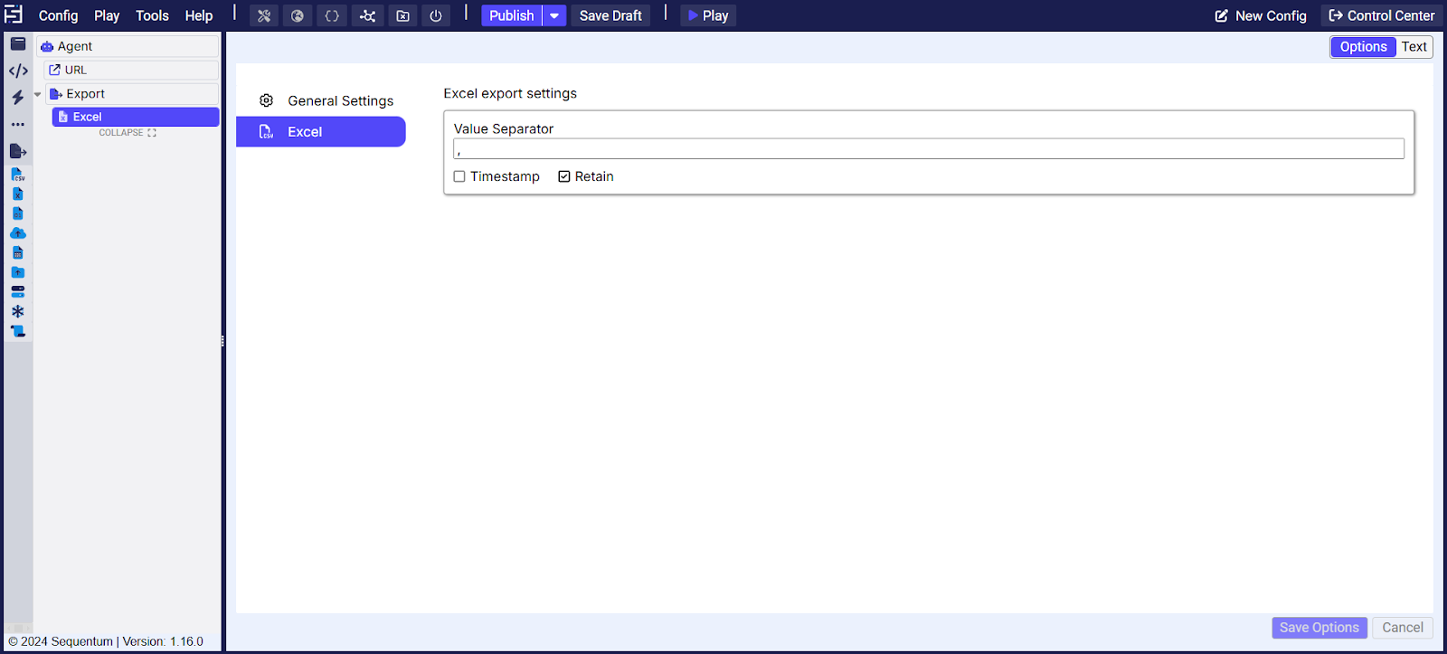The height and width of the screenshot is (654, 1447).
Task: Click the CSV export icon in sidebar
Action: coord(17,175)
